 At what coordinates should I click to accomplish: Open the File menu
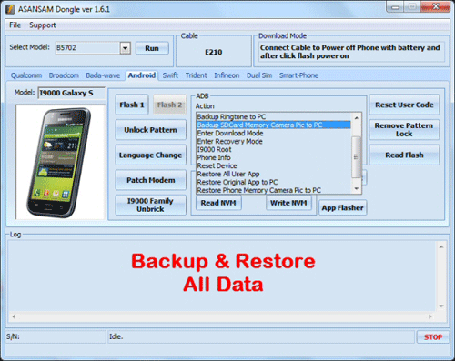(x=15, y=25)
